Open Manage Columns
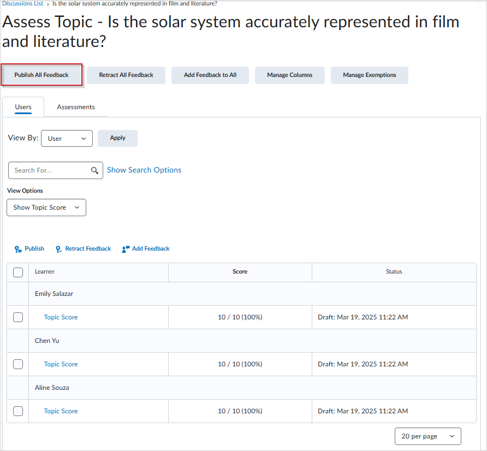Viewport: 487px width, 451px height. point(289,75)
